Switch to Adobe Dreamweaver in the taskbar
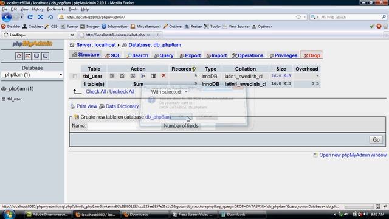 coord(47,214)
